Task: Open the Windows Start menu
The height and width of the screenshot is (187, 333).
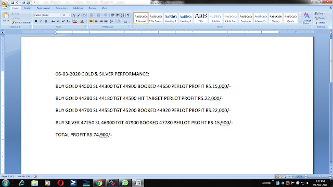Action: tap(5, 183)
